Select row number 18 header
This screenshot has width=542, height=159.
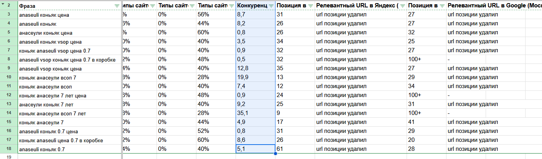(x=9, y=149)
